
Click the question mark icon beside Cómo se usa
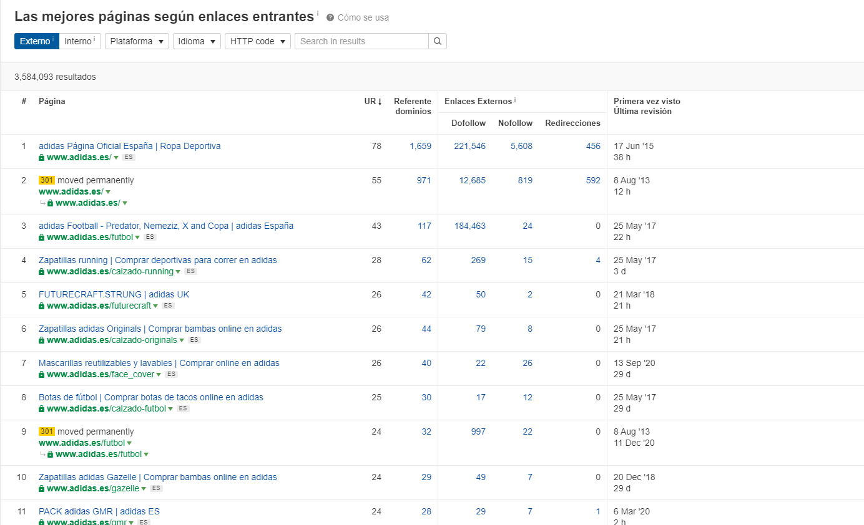click(x=330, y=17)
